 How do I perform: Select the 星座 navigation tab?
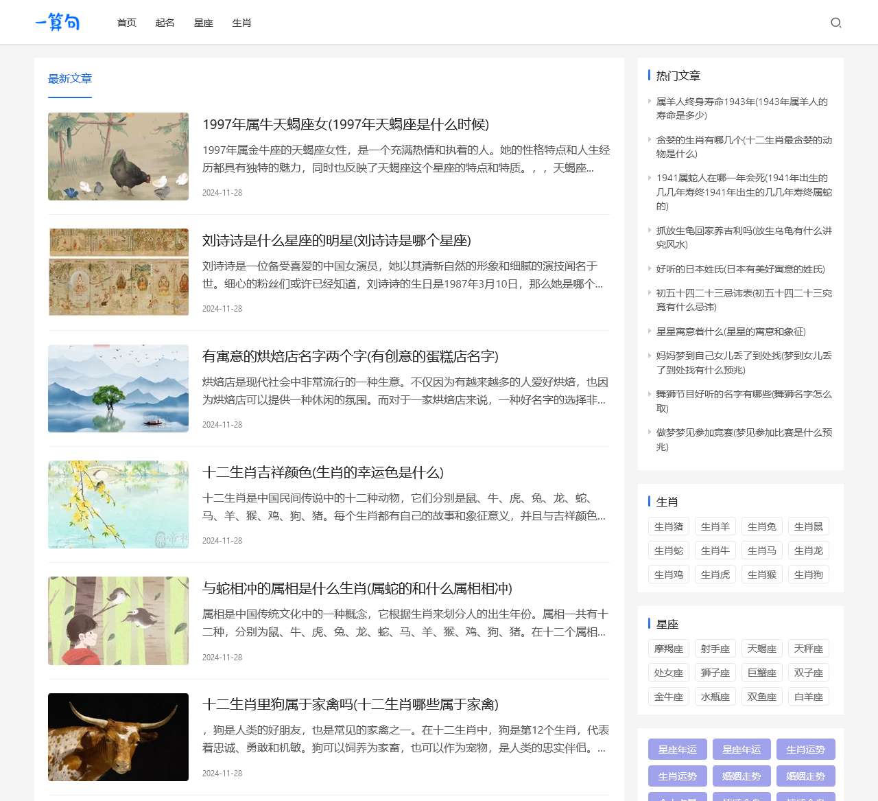[203, 23]
